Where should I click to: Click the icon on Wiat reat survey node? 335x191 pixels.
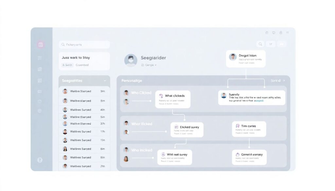pos(163,154)
